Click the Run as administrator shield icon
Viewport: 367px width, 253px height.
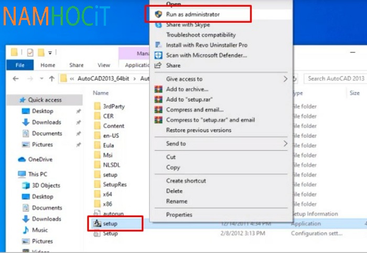coord(158,14)
